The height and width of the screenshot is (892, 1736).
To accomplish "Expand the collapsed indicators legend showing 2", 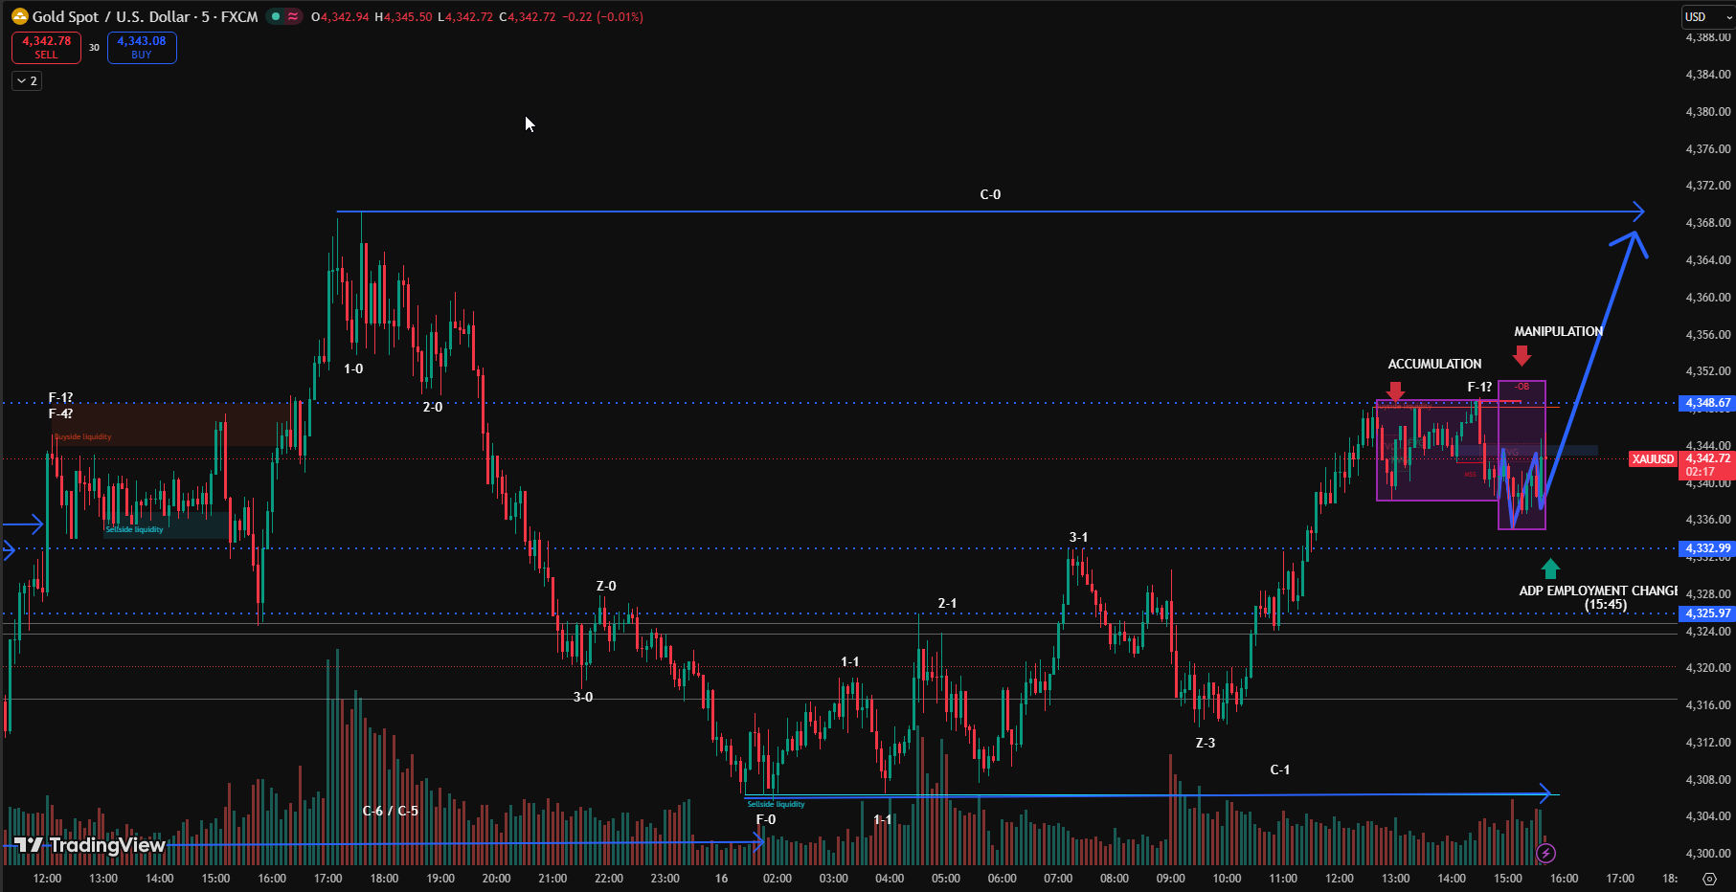I will [x=27, y=81].
